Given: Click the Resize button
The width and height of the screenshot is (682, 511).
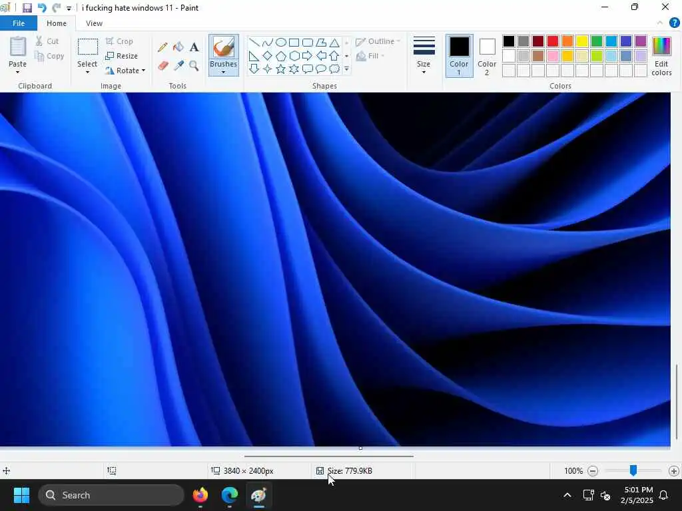Looking at the screenshot, I should pyautogui.click(x=122, y=56).
